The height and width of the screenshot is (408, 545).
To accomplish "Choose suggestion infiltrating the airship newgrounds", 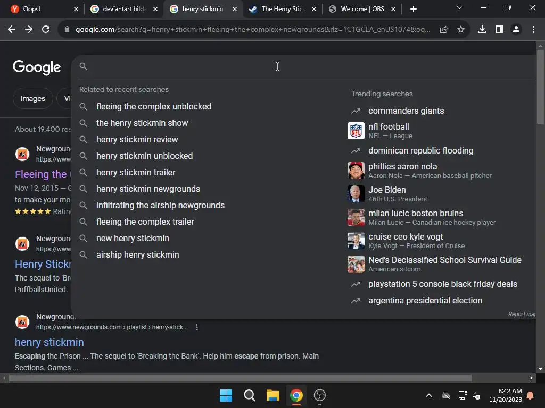I will [160, 206].
